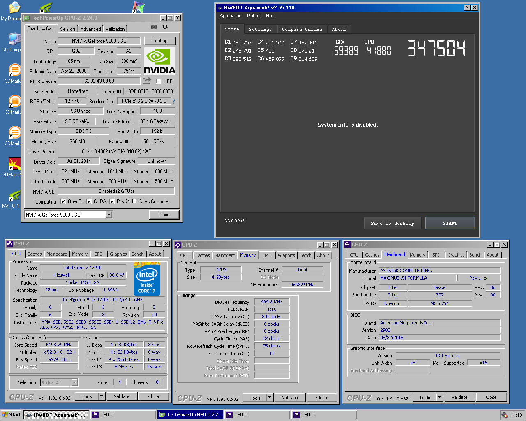The width and height of the screenshot is (526, 421).
Task: Open Caches tab in CPU-Z CPU window
Action: [x=35, y=254]
